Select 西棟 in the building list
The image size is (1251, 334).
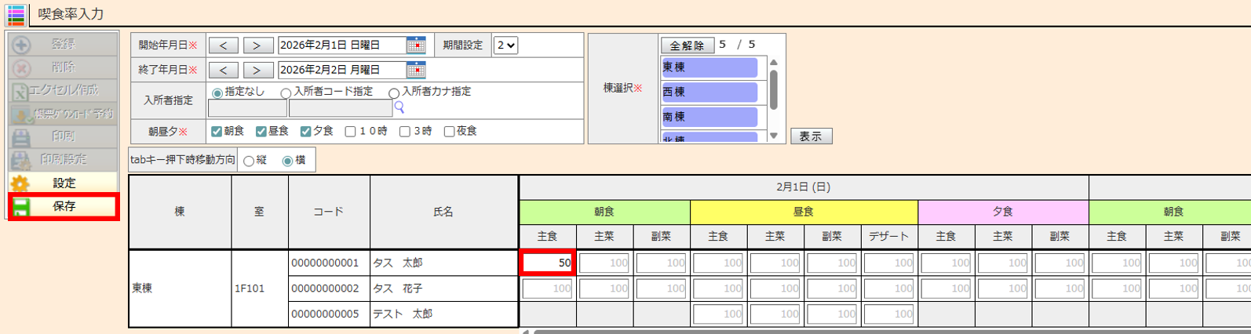(709, 92)
